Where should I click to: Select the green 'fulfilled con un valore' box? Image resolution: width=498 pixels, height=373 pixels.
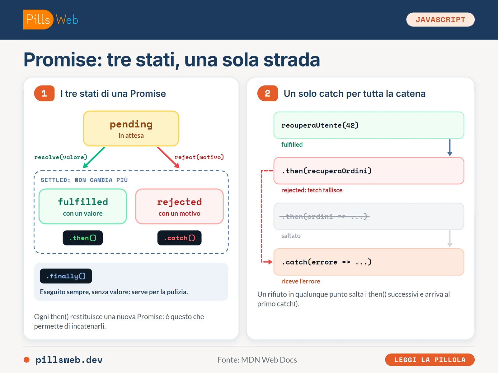pyautogui.click(x=83, y=206)
